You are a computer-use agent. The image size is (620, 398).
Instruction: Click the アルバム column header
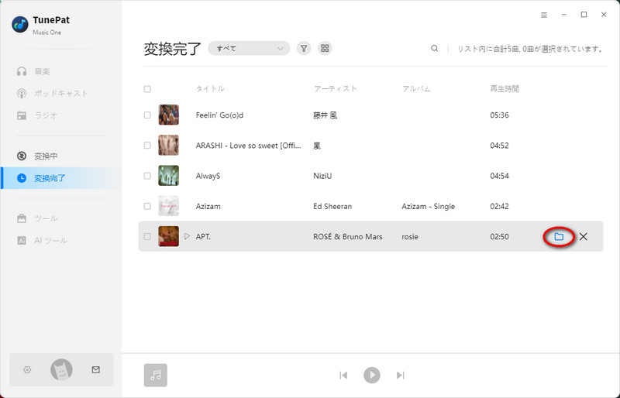tap(416, 88)
